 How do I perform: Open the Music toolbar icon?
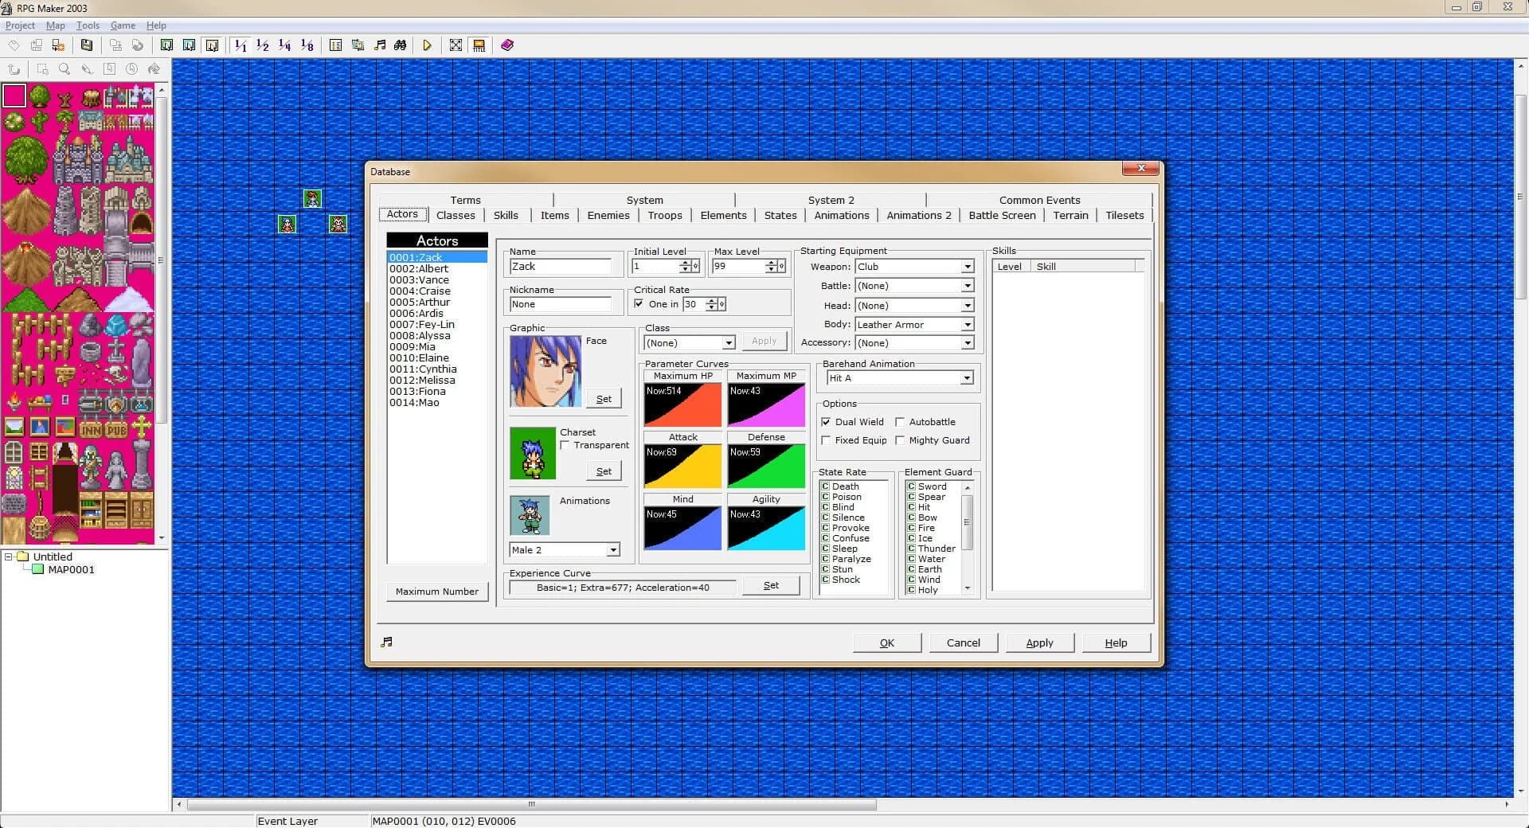point(380,45)
